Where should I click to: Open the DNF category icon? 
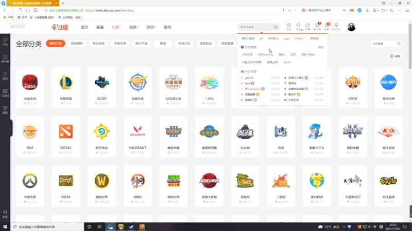[x=30, y=131]
